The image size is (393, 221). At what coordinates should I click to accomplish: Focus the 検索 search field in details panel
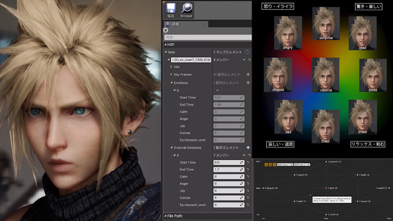[208, 37]
